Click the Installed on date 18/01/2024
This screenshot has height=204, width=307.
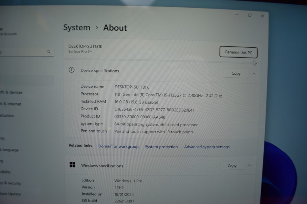124,195
